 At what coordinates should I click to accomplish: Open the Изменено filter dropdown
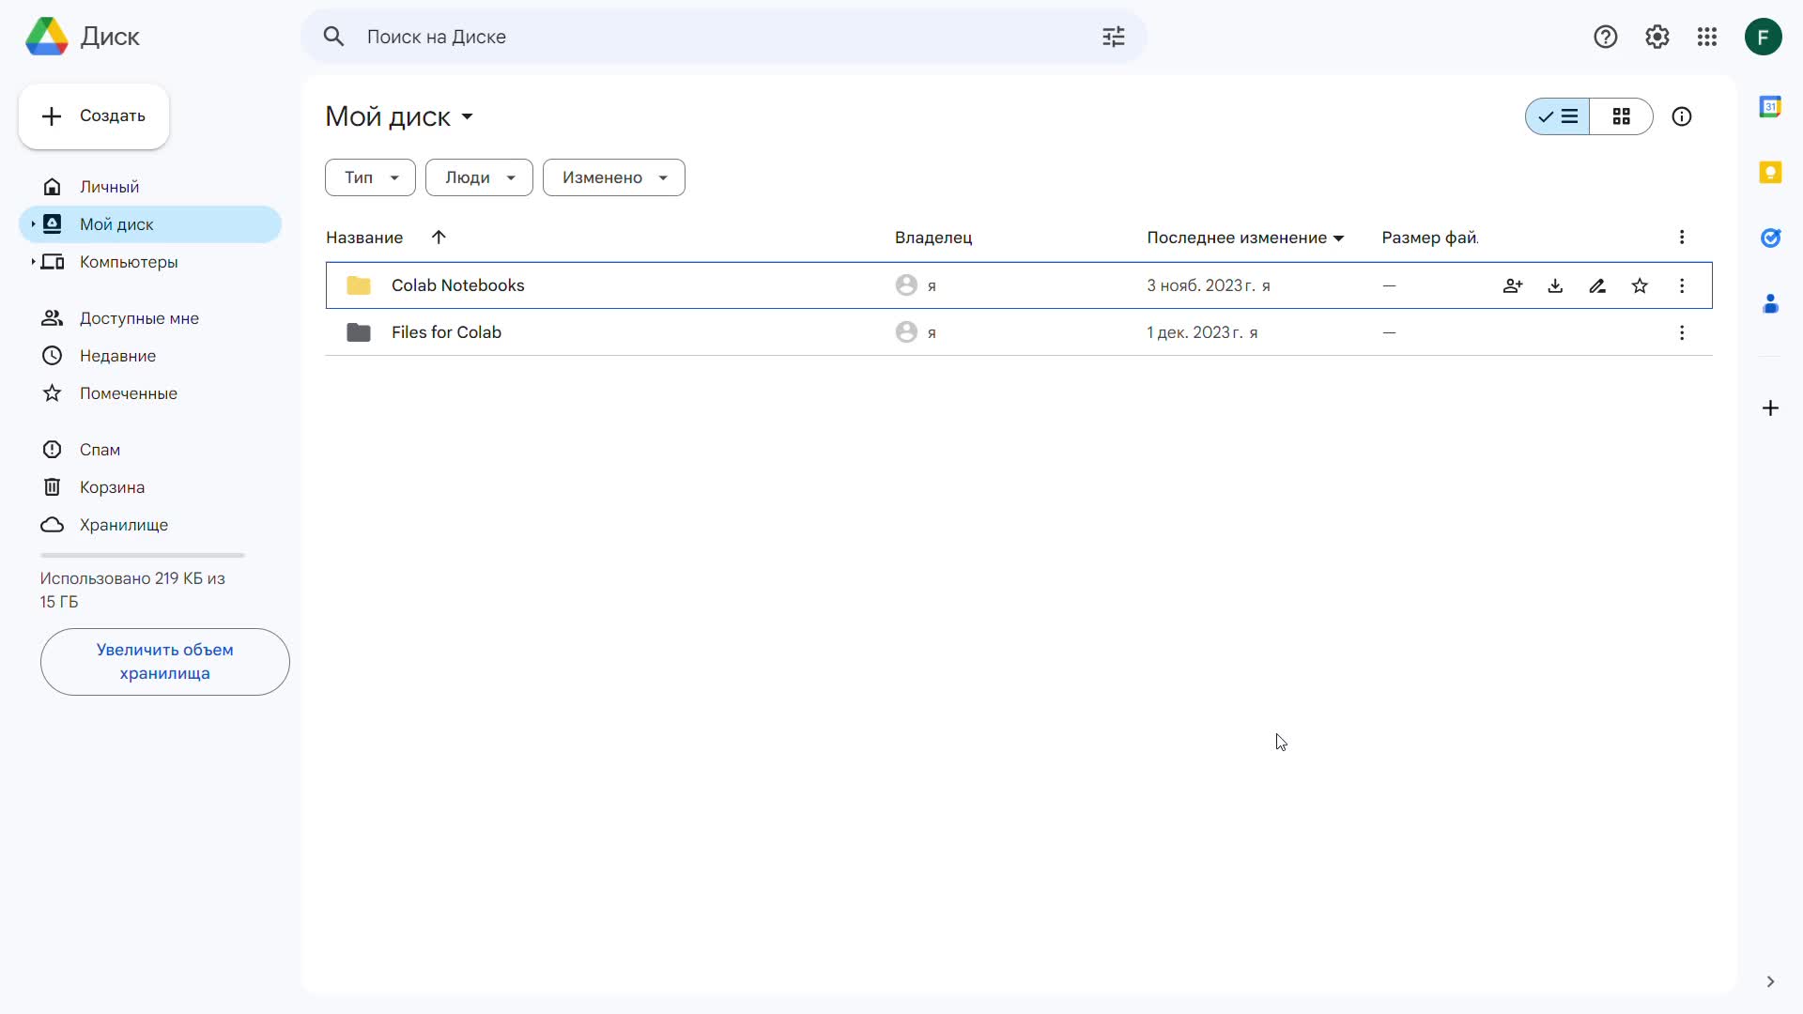614,177
